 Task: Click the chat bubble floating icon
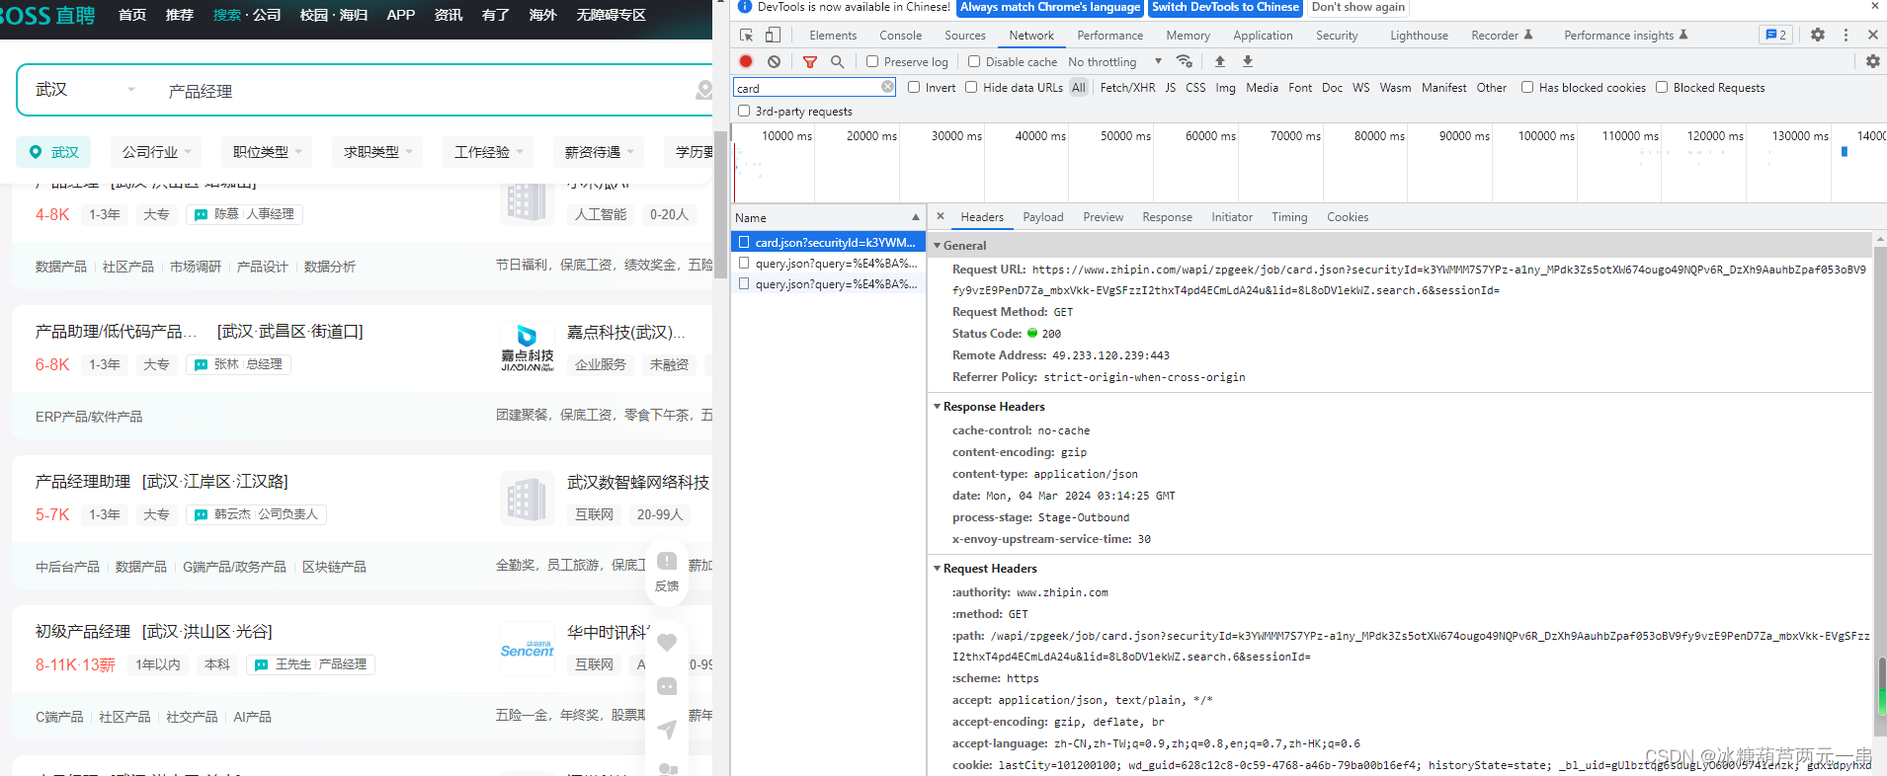pyautogui.click(x=667, y=686)
